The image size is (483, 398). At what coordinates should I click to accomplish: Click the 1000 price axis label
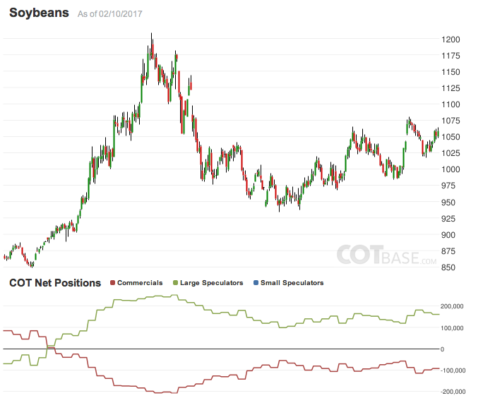pyautogui.click(x=451, y=169)
